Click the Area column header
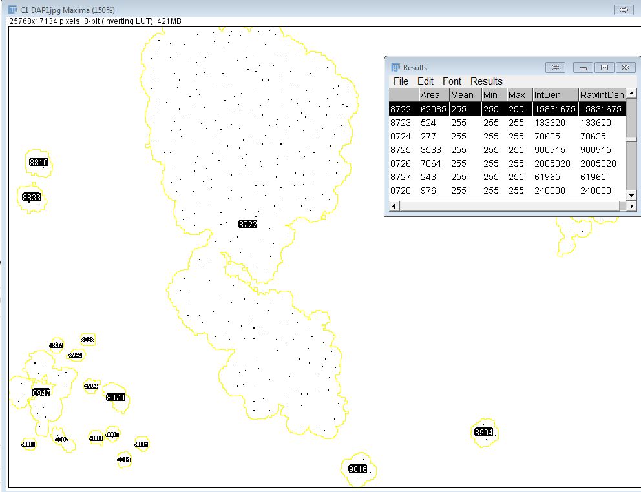The image size is (641, 492). click(x=430, y=95)
